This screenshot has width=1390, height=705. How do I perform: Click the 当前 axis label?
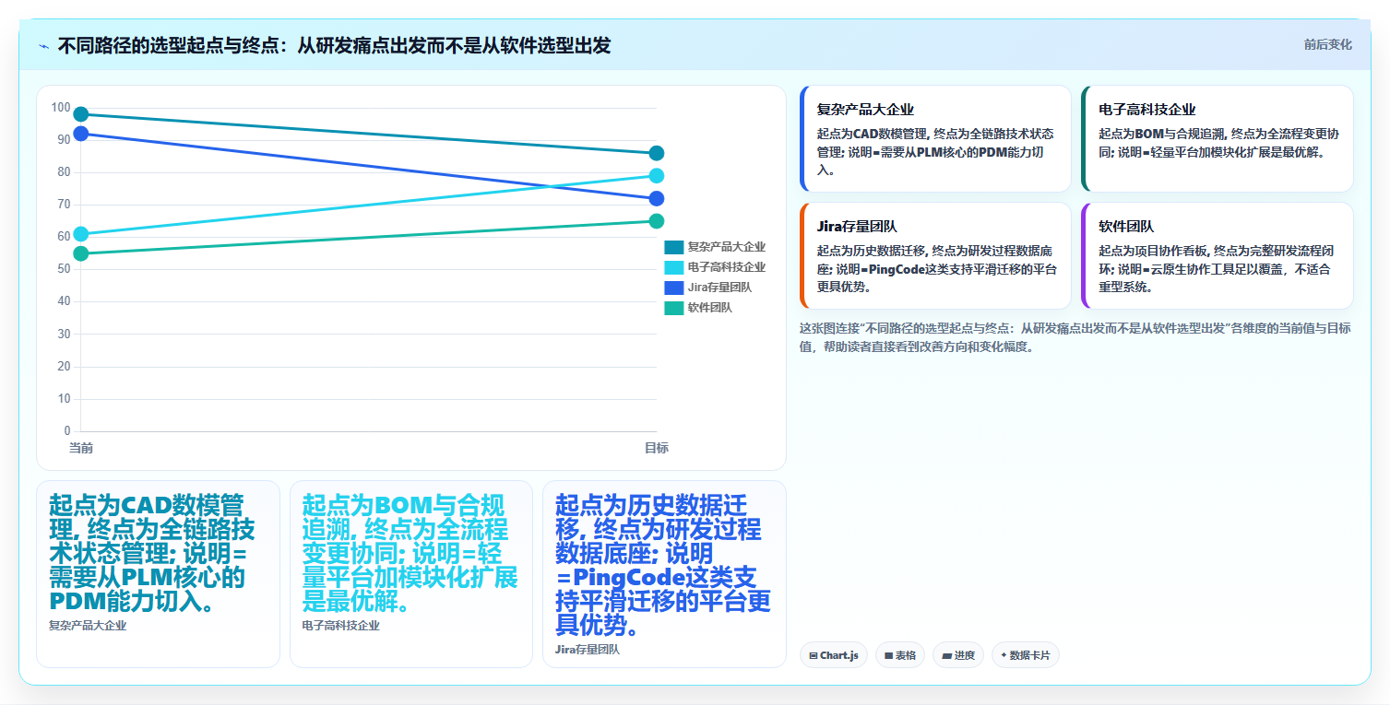click(81, 448)
